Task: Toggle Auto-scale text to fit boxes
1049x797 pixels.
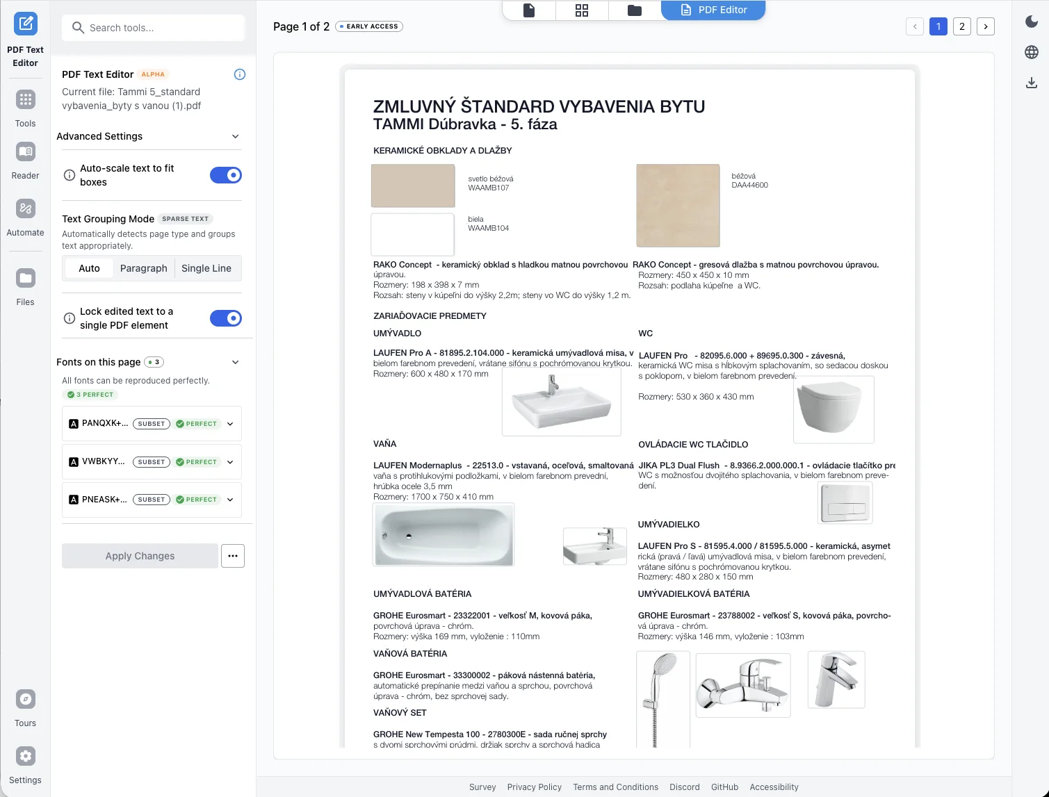Action: (226, 175)
